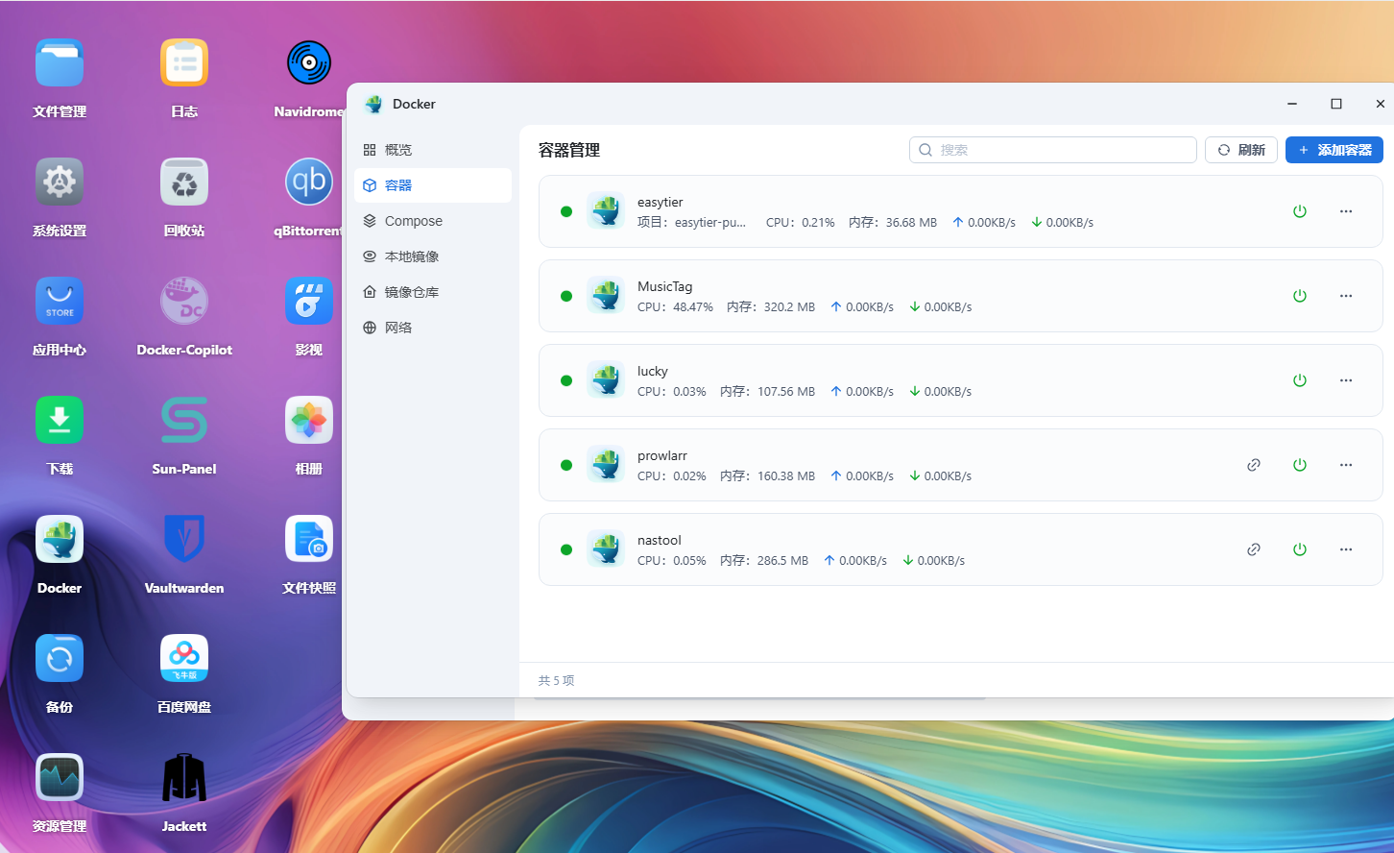1394x853 pixels.
Task: Open 镜像仓库 in sidebar
Action: point(433,292)
